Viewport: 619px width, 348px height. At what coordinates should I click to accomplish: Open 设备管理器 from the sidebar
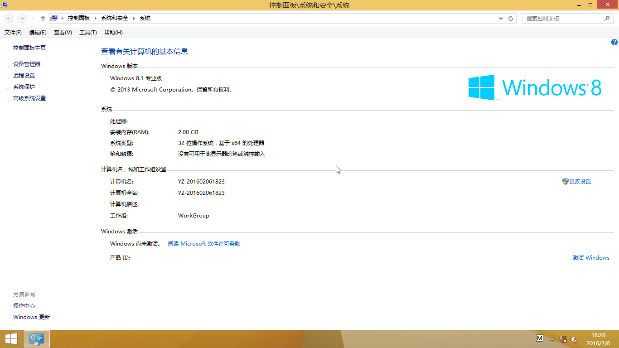[x=27, y=64]
